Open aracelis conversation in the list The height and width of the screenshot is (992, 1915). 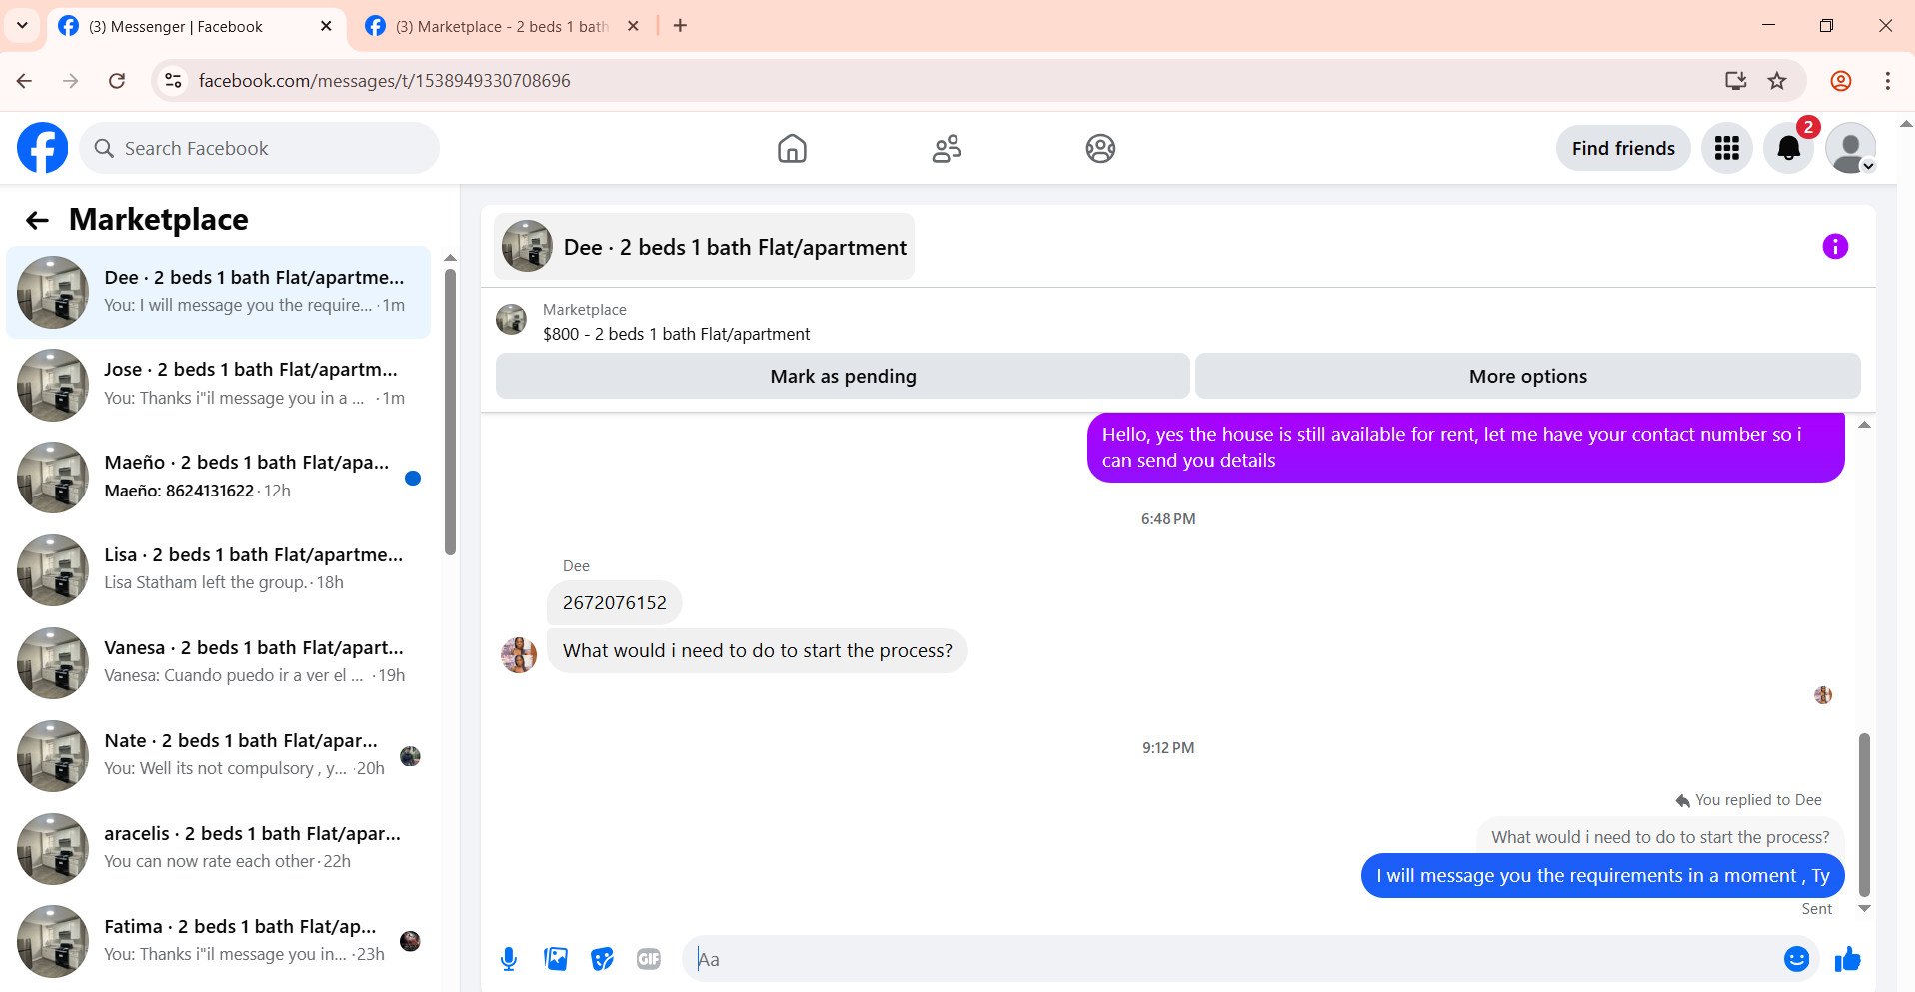pos(219,849)
